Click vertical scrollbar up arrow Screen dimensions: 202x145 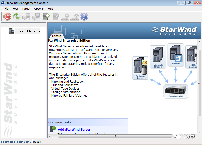coord(199,42)
